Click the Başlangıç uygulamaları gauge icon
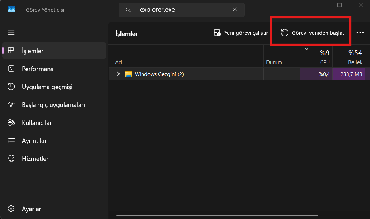The height and width of the screenshot is (219, 370). point(11,104)
